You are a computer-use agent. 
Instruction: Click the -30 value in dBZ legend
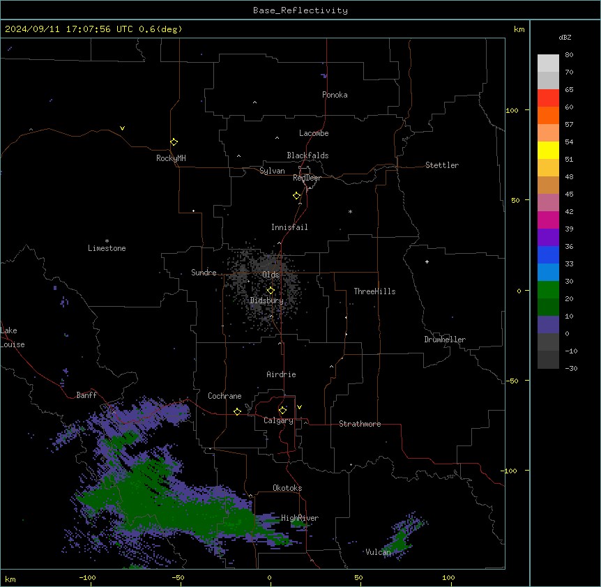pyautogui.click(x=571, y=368)
